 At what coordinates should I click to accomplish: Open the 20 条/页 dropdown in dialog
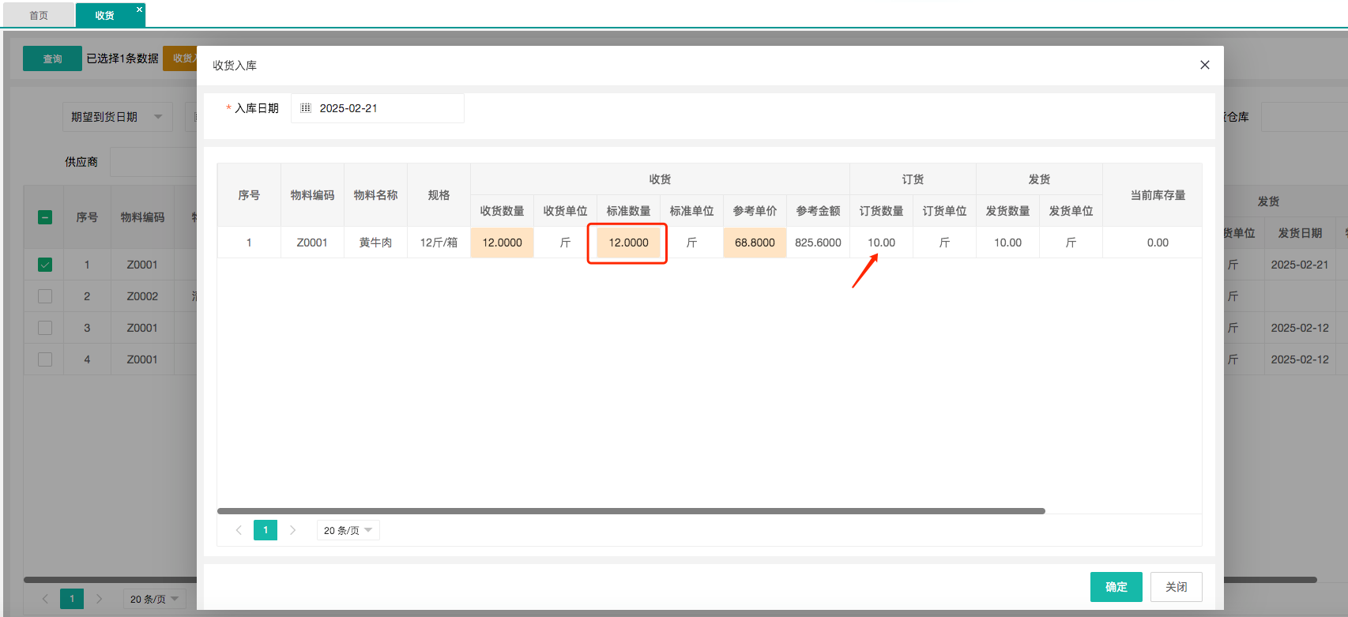(x=348, y=530)
